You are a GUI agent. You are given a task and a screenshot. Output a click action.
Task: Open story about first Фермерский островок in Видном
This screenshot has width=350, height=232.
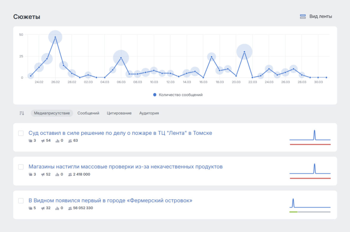[x=110, y=201]
